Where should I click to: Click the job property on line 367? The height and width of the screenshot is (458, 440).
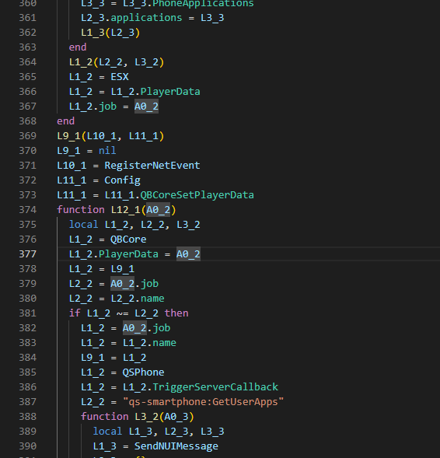pyautogui.click(x=107, y=106)
